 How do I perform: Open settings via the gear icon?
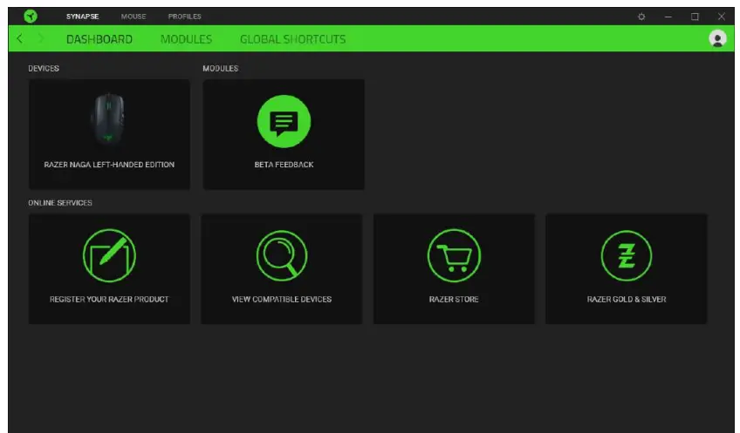641,17
